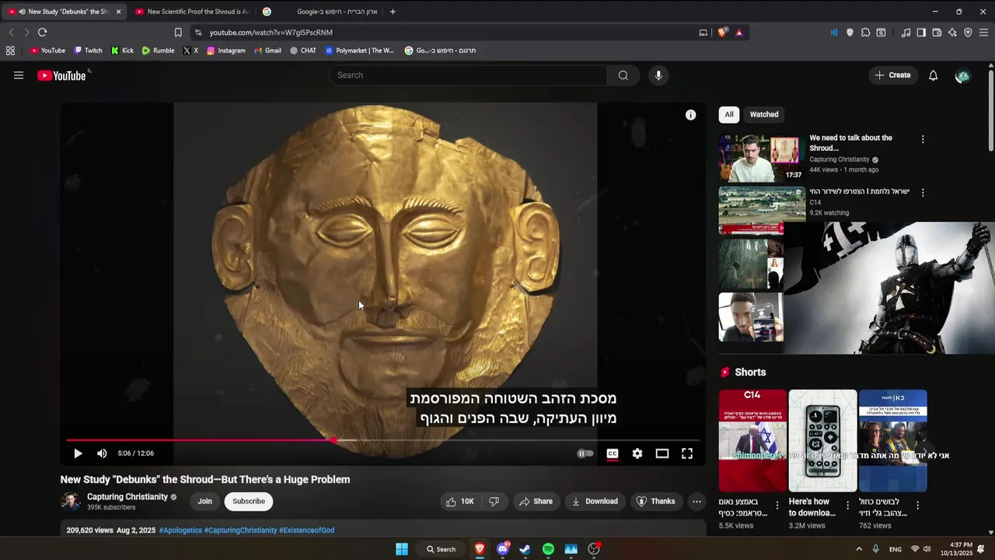Open the player settings gear
This screenshot has width=995, height=560.
coord(637,453)
